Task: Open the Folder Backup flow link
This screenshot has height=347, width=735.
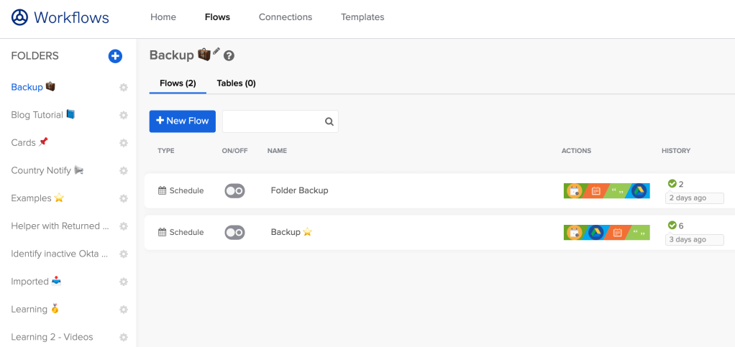Action: [299, 191]
